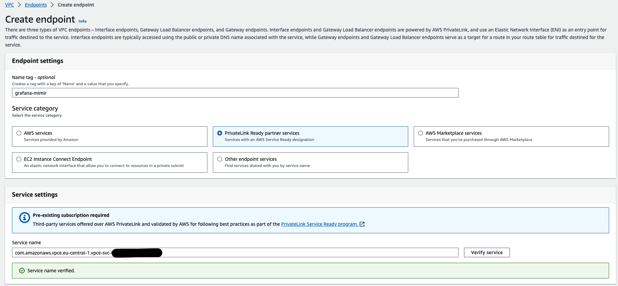Choose the AWS Marketplace services category

421,133
